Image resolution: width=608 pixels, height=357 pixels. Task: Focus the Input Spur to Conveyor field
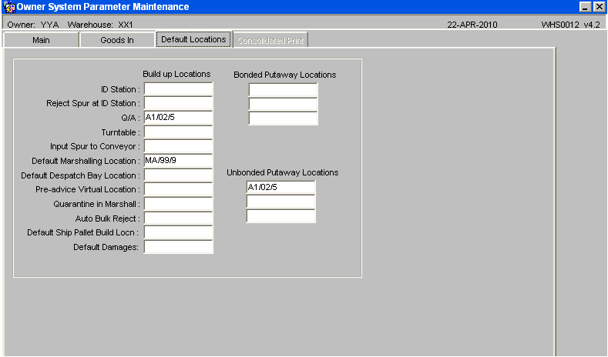(x=178, y=146)
